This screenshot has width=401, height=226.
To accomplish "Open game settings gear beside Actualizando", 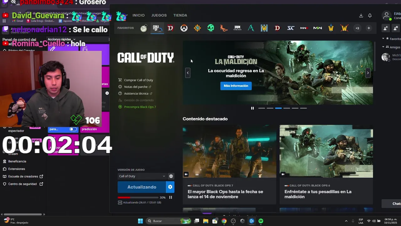I will pyautogui.click(x=170, y=187).
